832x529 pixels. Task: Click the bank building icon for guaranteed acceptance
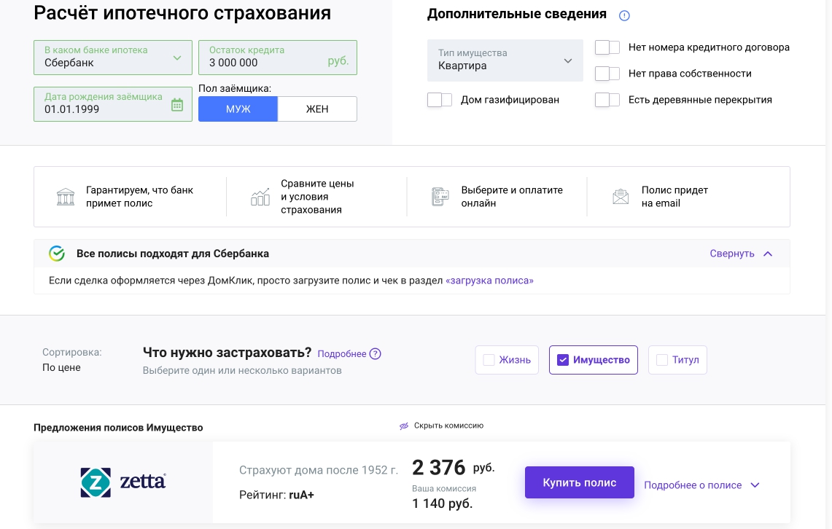(66, 197)
